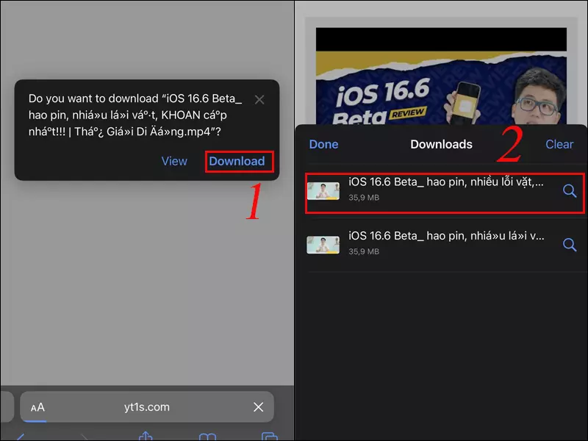Select the yt1s.com address field

(146, 407)
